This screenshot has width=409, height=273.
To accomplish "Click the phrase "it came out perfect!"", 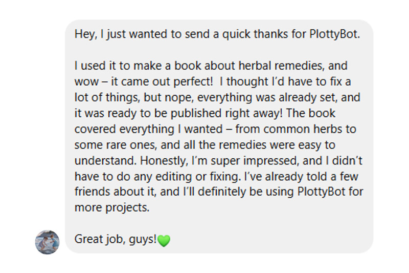I will [162, 82].
